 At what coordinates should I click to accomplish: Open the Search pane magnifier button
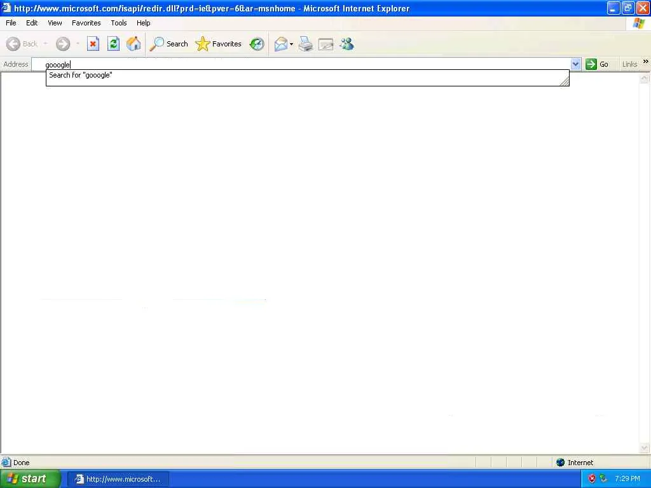[x=169, y=44]
